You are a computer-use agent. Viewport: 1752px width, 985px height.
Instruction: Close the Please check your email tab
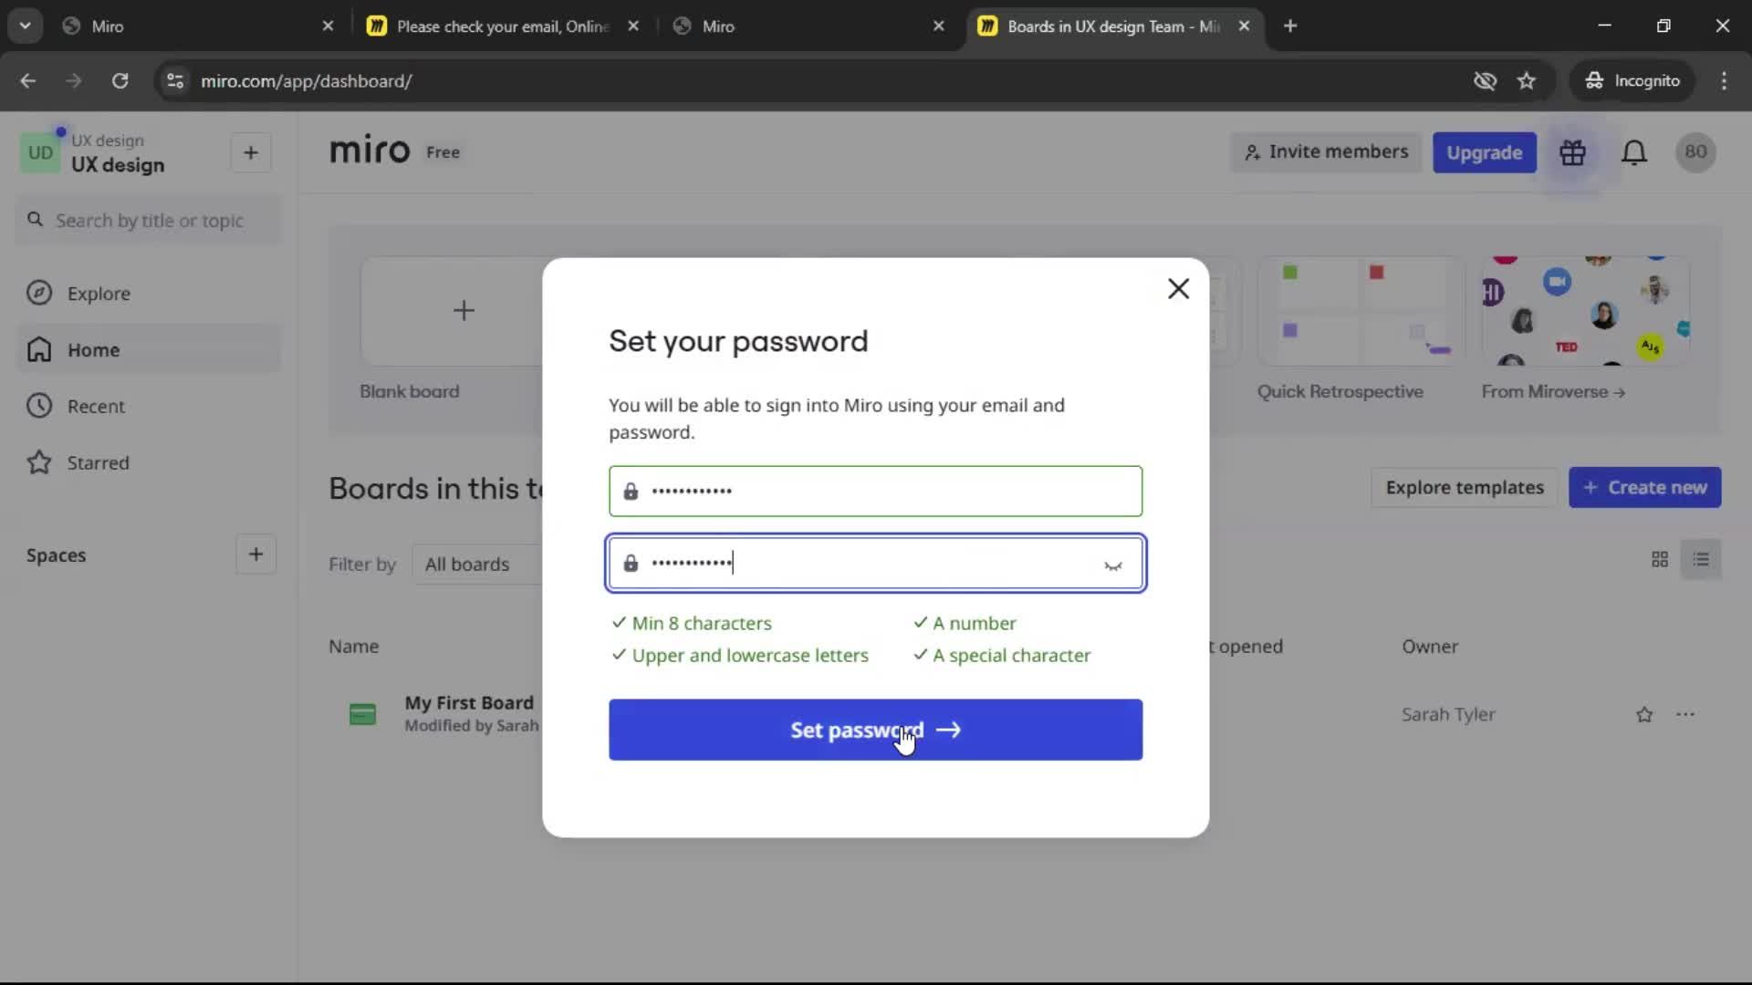coord(633,26)
